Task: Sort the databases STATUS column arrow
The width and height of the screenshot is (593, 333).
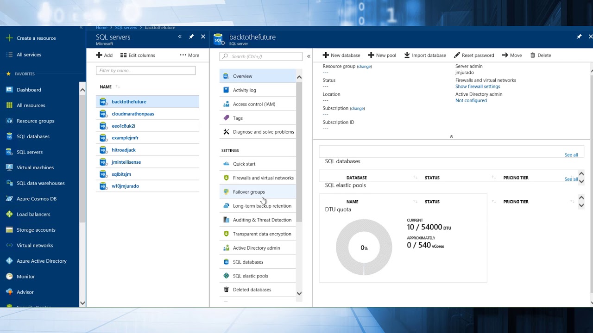Action: (494, 178)
